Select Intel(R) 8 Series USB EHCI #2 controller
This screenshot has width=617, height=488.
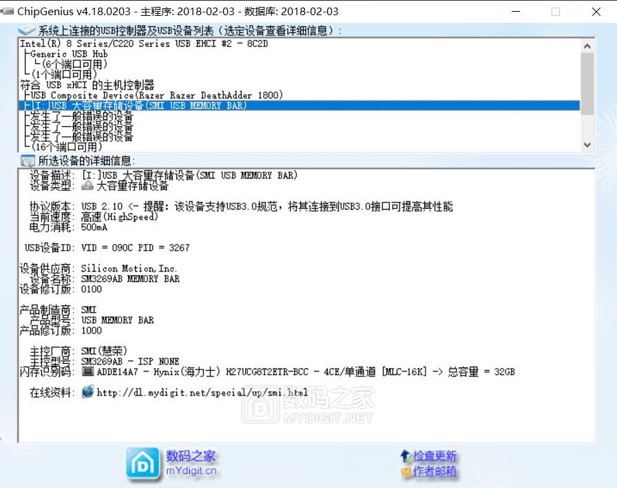point(144,43)
